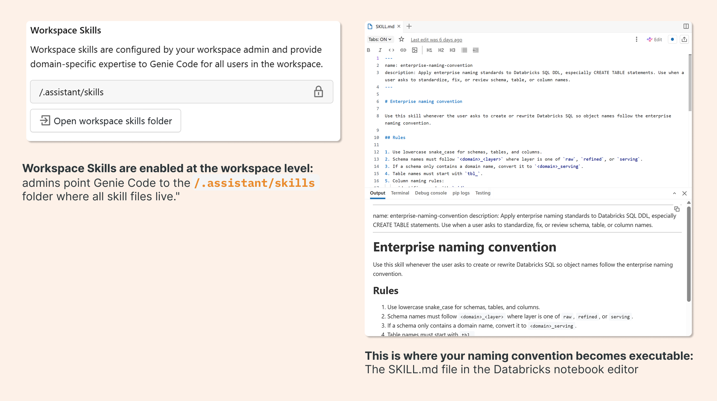Collapse the output panel with the chevron
Viewport: 717px width, 401px height.
[x=674, y=194]
